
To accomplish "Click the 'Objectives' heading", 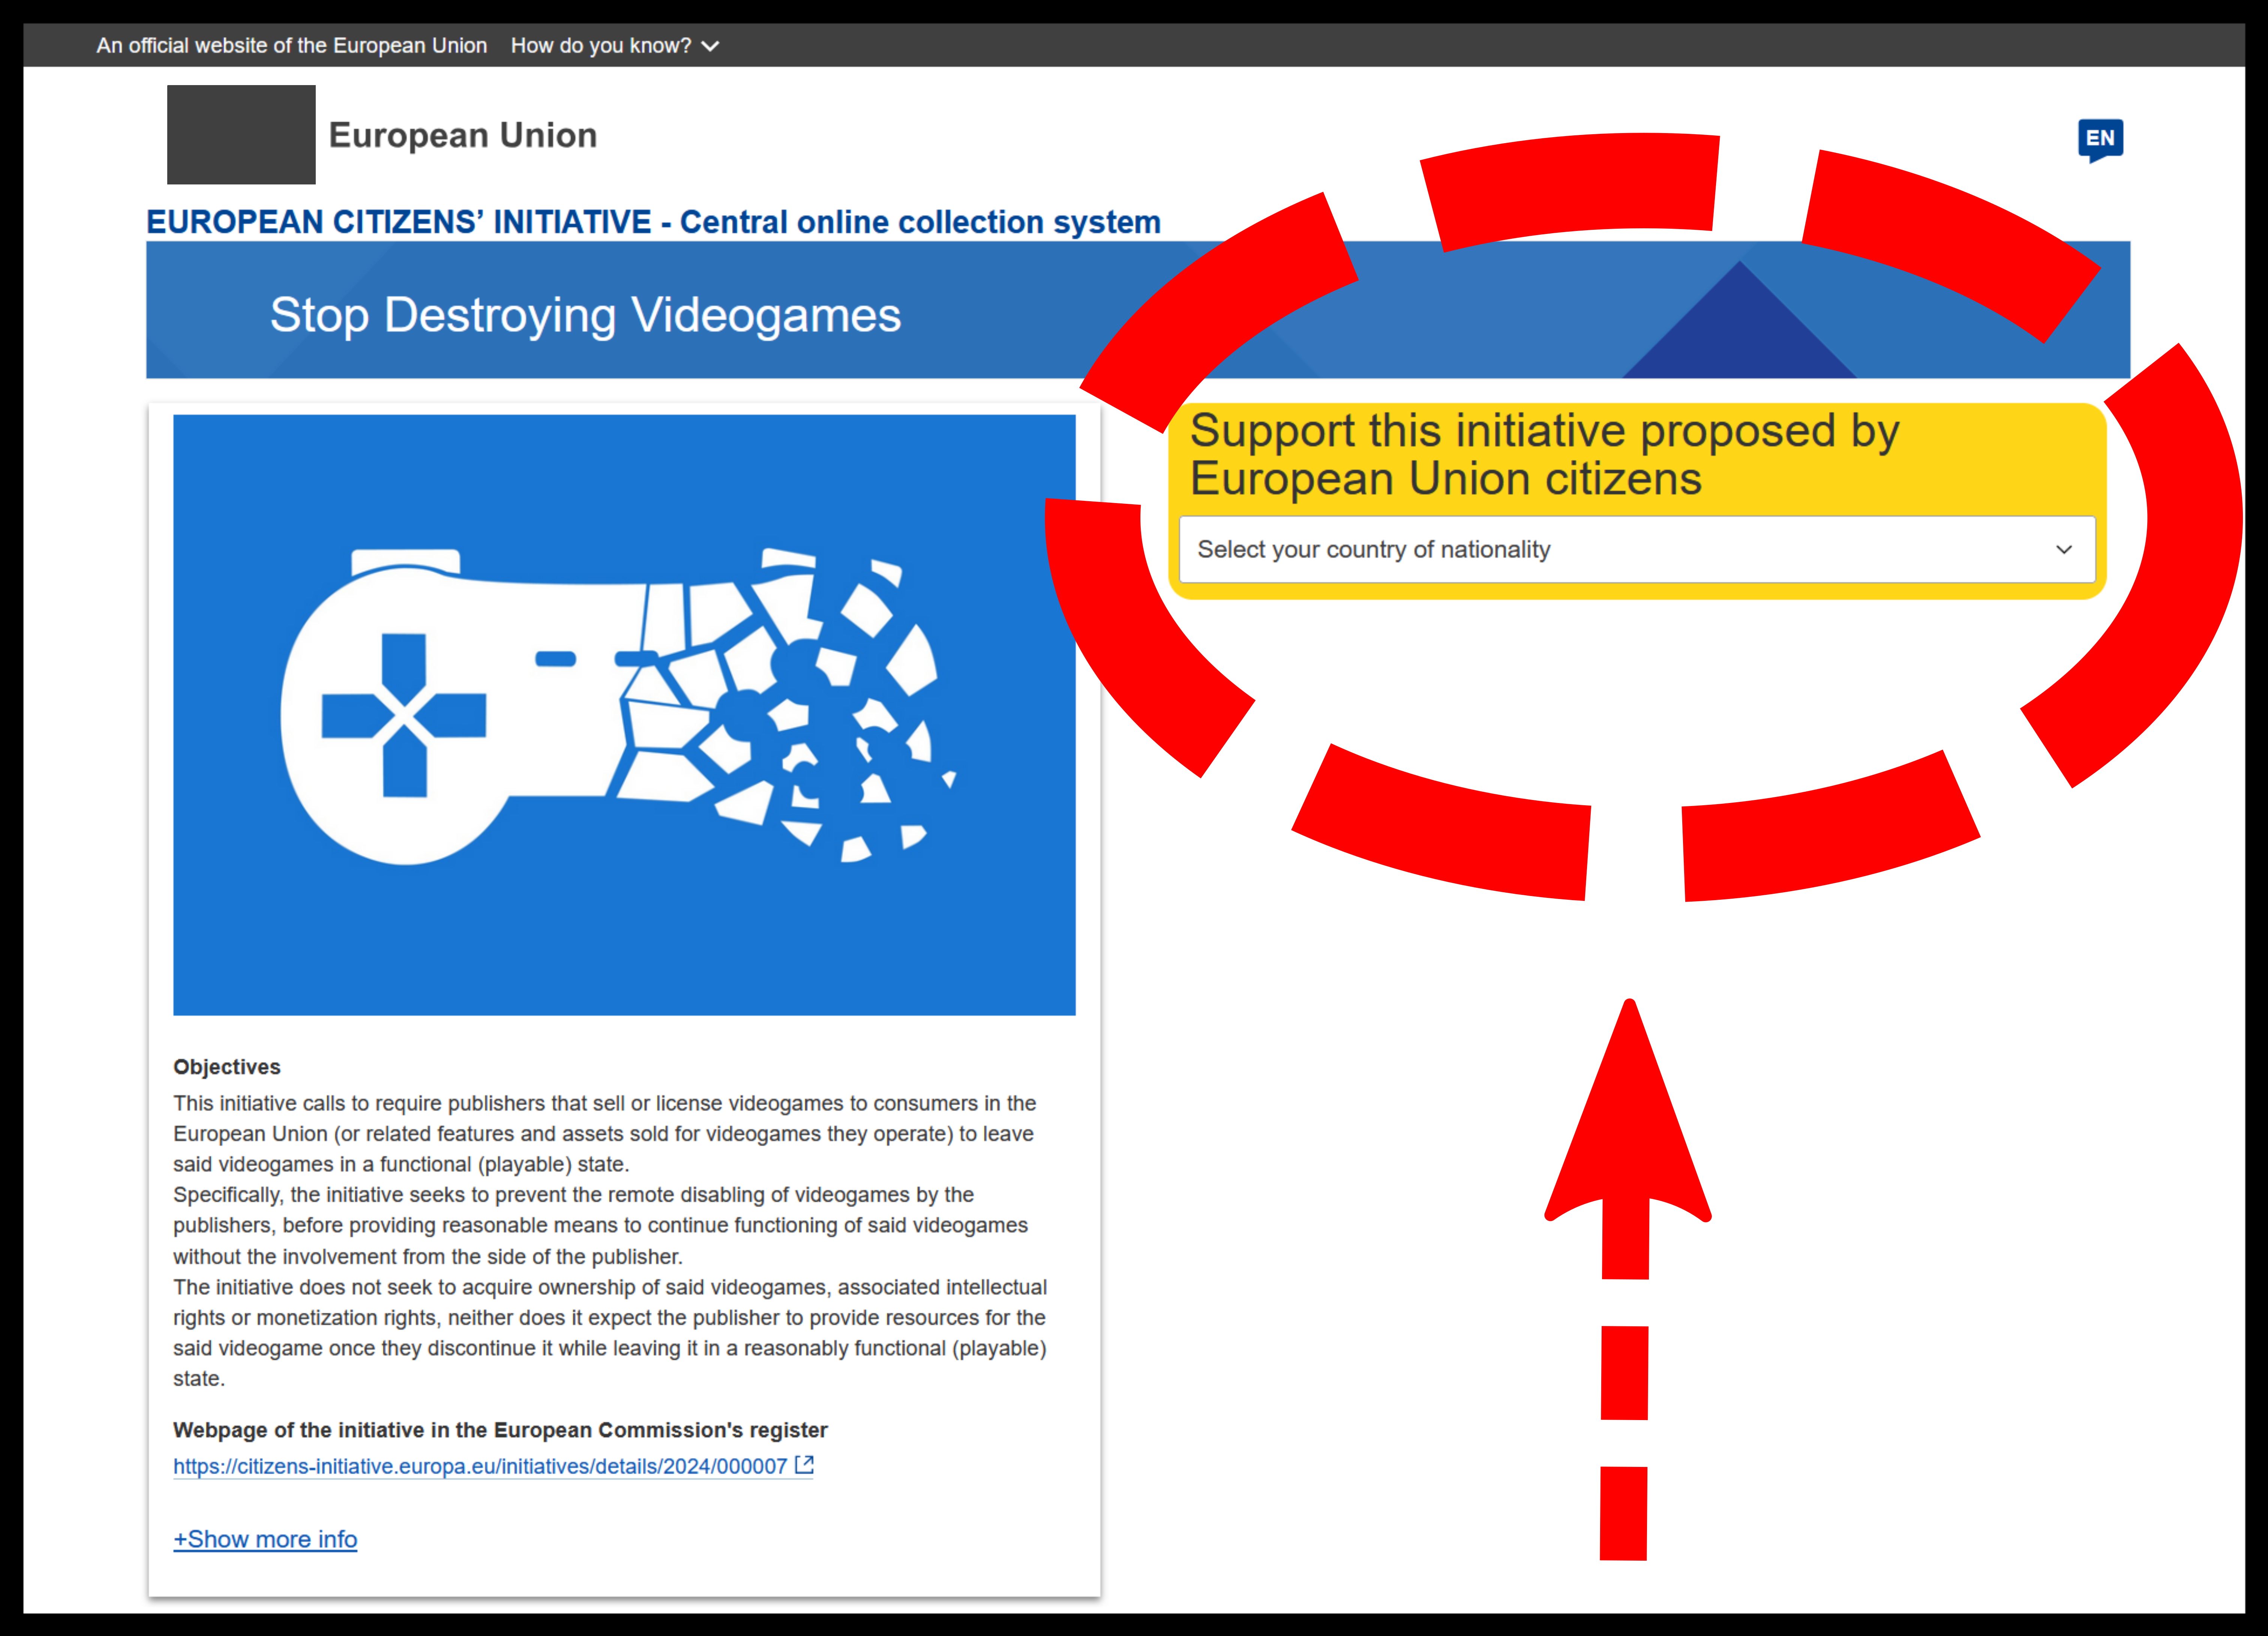I will [x=227, y=1067].
